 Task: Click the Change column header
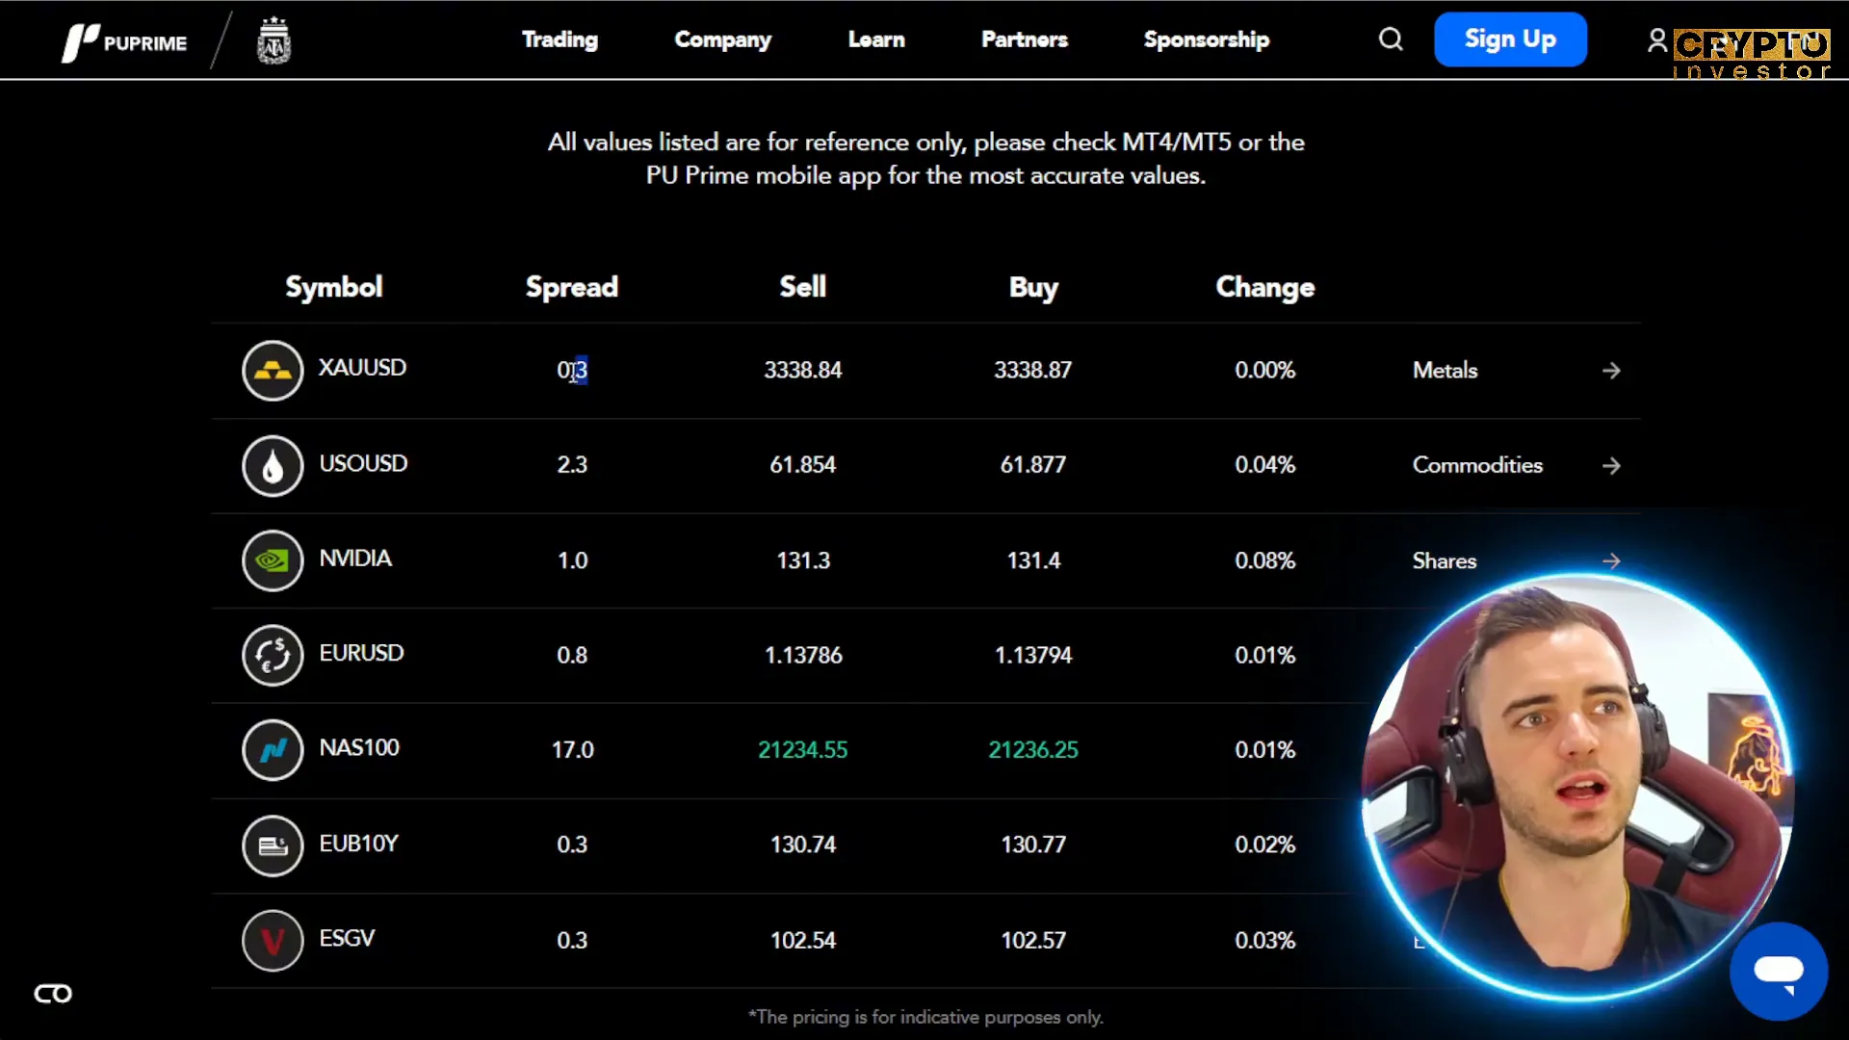point(1265,287)
